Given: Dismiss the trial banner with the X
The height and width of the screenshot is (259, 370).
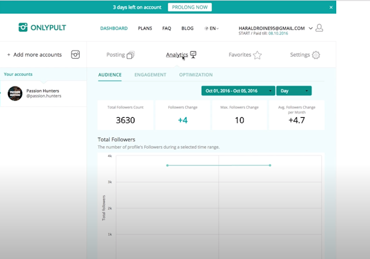Looking at the screenshot, I should 331,7.
